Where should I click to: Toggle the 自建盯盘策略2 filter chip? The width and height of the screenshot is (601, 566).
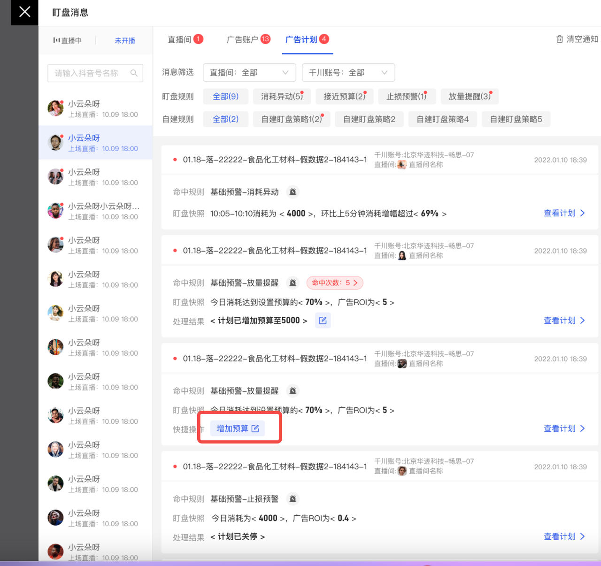click(x=369, y=119)
